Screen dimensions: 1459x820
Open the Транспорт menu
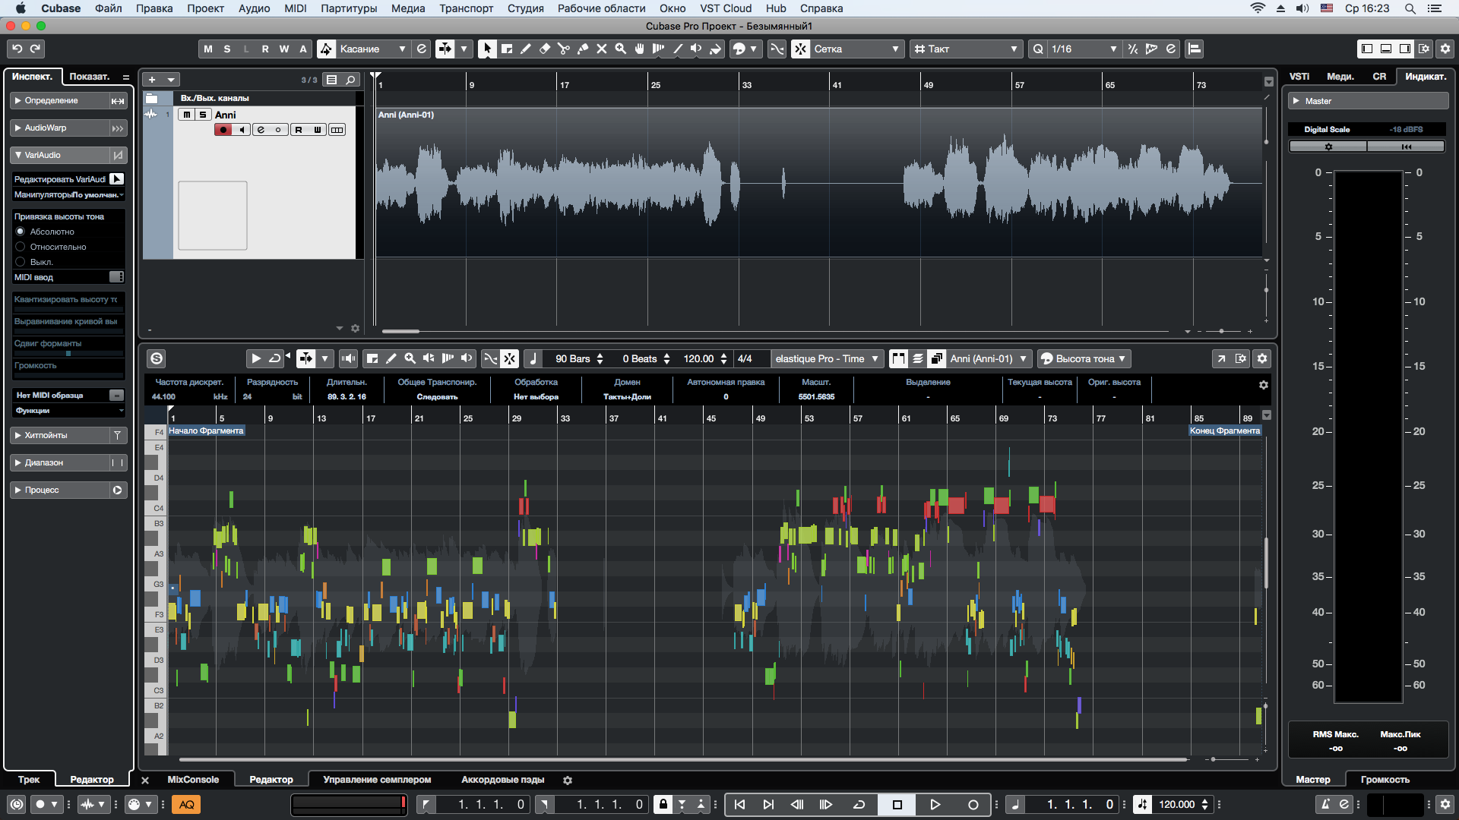pyautogui.click(x=466, y=8)
